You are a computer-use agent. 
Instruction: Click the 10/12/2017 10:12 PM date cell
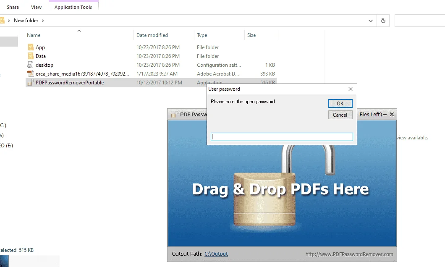[x=159, y=83]
